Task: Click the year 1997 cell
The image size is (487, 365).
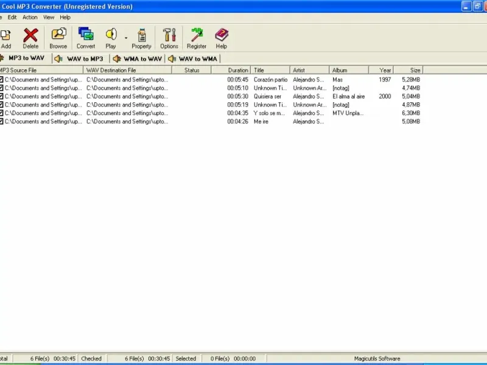Action: 385,80
